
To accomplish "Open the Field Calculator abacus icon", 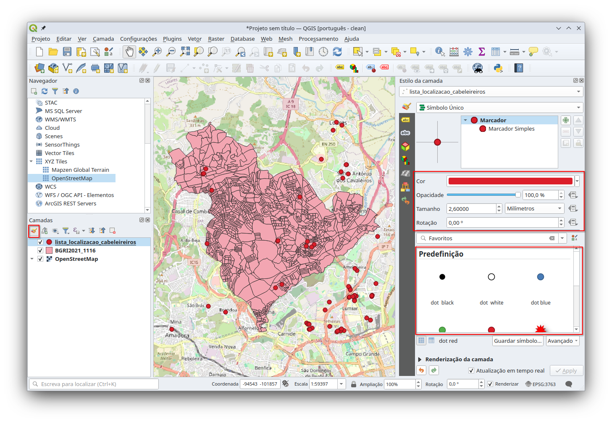I will (454, 52).
